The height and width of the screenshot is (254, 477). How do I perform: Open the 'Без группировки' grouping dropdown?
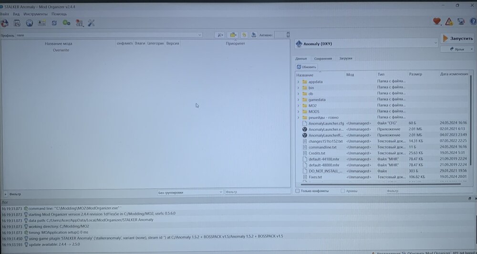(190, 192)
